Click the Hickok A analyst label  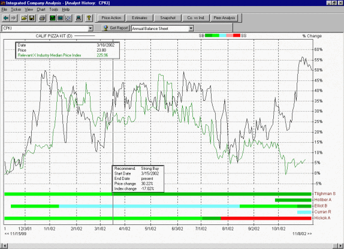coord(322,218)
